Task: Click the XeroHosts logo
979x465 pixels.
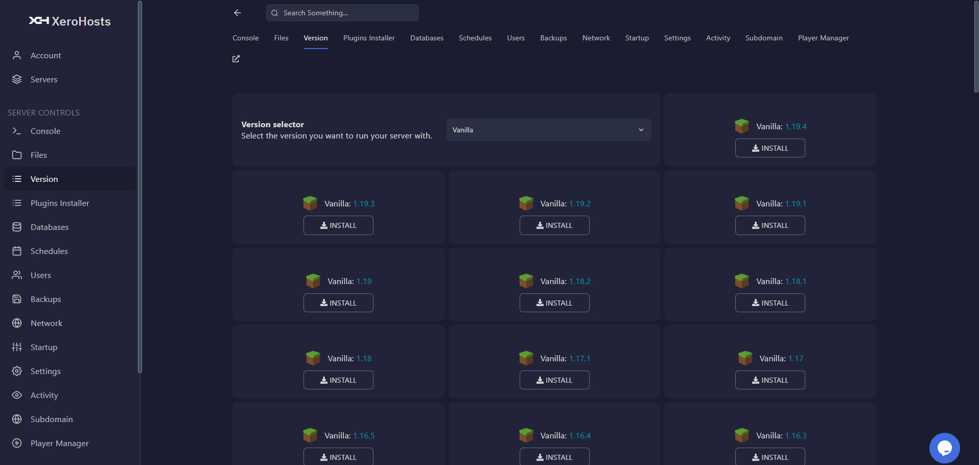Action: (x=69, y=21)
